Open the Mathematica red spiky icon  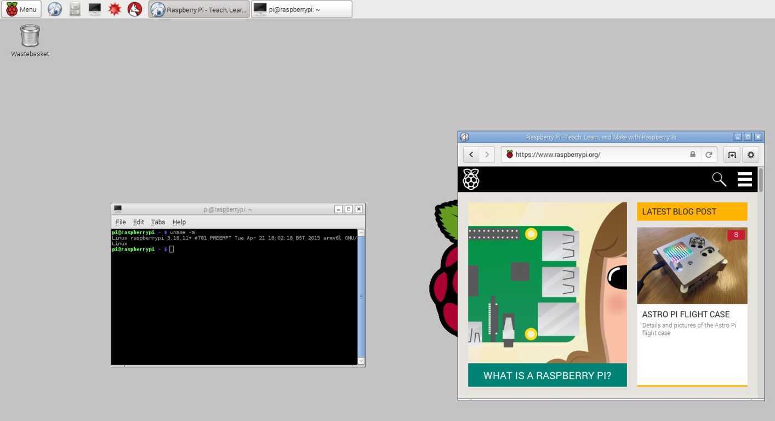tap(115, 9)
